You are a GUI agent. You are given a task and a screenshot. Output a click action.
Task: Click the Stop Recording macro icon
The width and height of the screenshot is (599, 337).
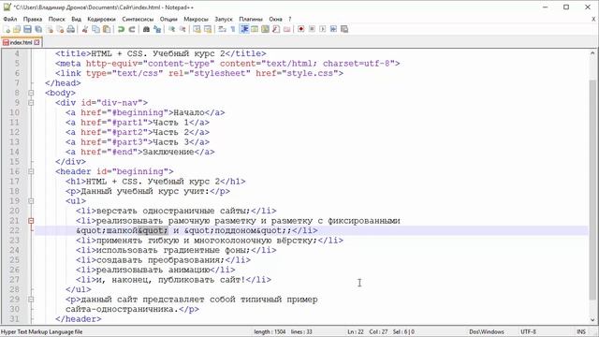click(312, 29)
